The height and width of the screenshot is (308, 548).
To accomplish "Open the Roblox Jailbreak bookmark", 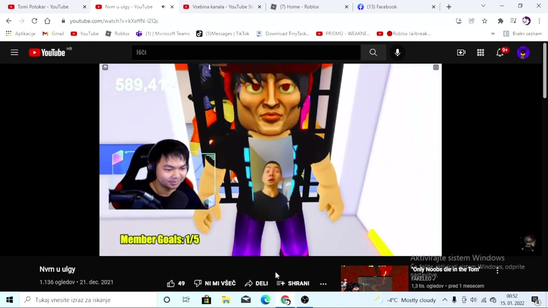I will tap(404, 33).
